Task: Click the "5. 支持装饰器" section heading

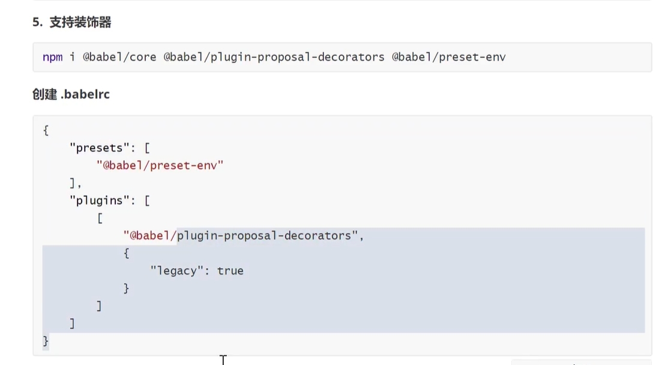Action: point(72,22)
